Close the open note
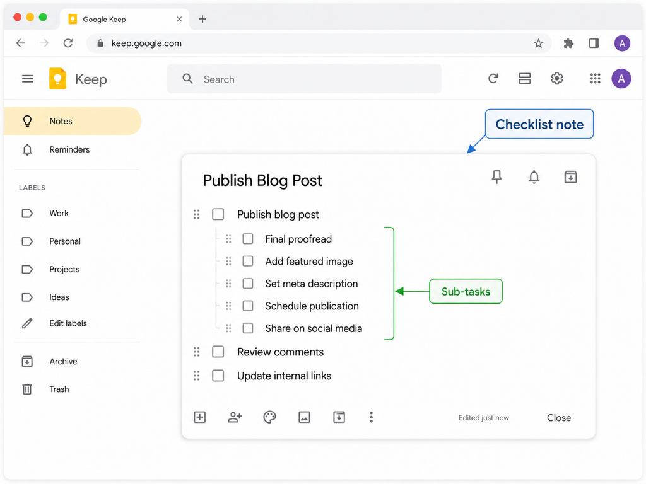 click(x=559, y=418)
